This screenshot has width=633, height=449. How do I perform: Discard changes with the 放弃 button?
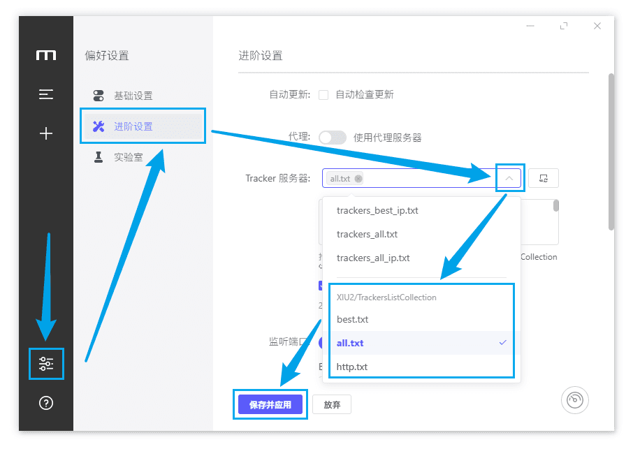click(331, 404)
